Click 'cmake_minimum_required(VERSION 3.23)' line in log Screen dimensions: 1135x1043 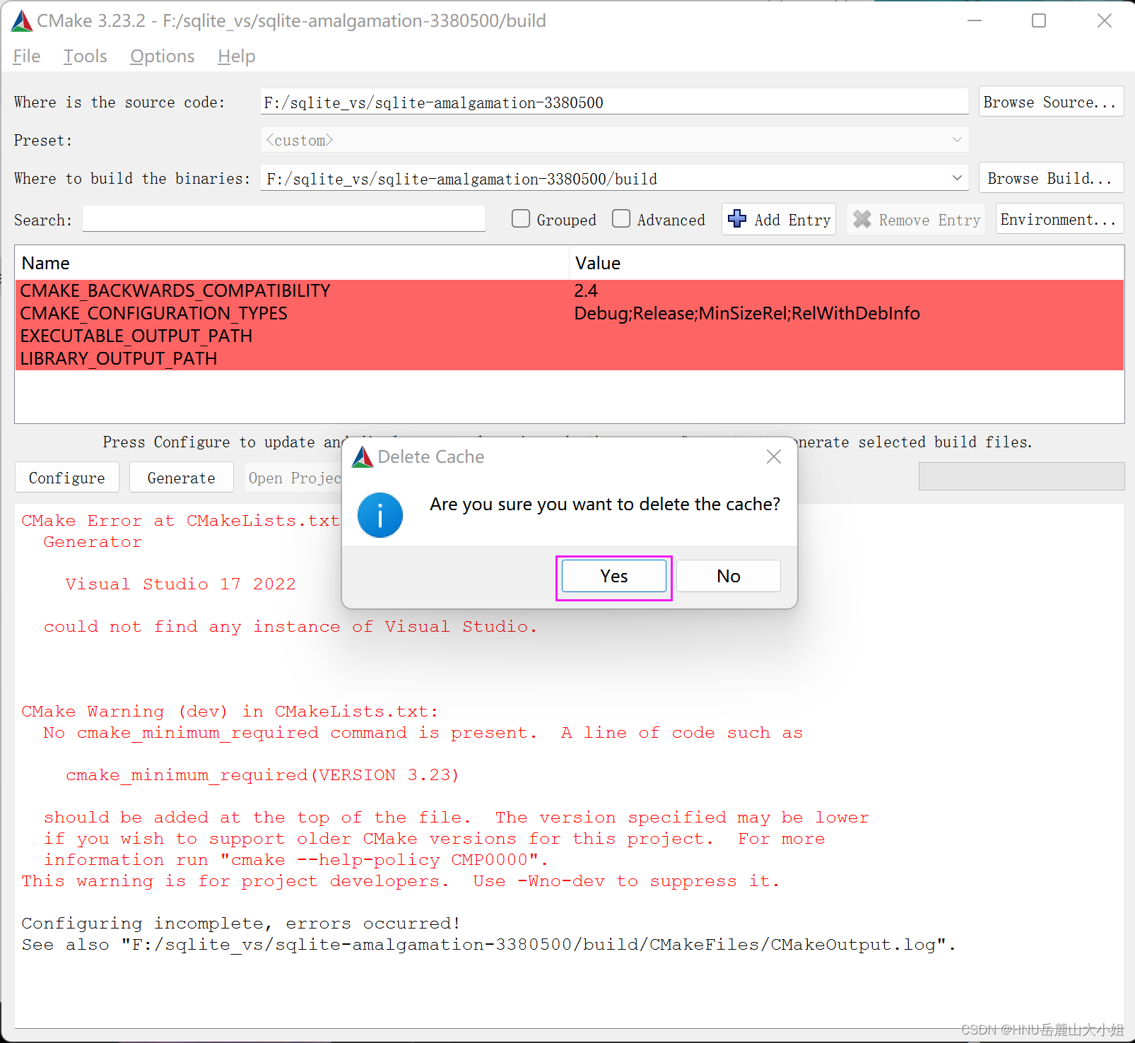(x=262, y=775)
